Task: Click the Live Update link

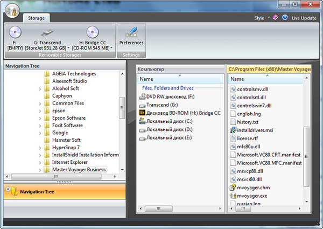Action: (x=304, y=18)
